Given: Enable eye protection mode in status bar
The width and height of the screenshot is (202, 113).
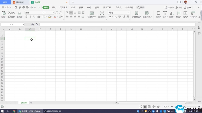Looking at the screenshot, I should (x=158, y=107).
